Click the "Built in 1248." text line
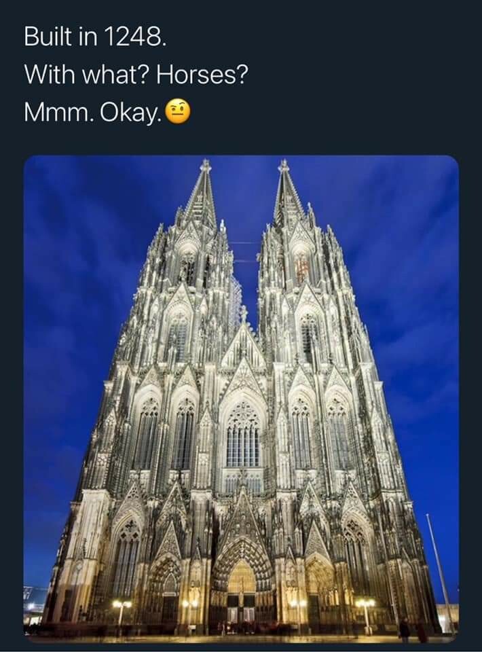 (x=94, y=36)
